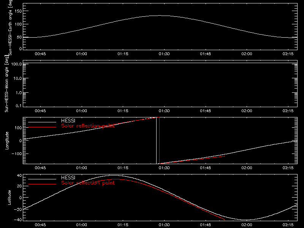Viewport: 304px width, 228px height.
Task: Click the -40 tick label on Latitude plot
Action: coord(18,220)
